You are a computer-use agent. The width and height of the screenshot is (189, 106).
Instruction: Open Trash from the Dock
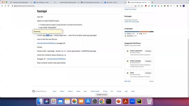(149, 101)
